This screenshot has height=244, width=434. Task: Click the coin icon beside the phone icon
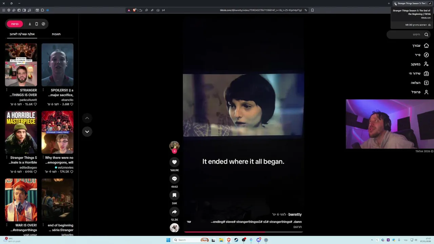point(43,24)
